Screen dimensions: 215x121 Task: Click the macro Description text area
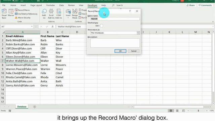[115, 43]
